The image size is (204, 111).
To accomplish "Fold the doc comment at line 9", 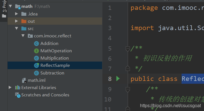I will pos(128,90).
